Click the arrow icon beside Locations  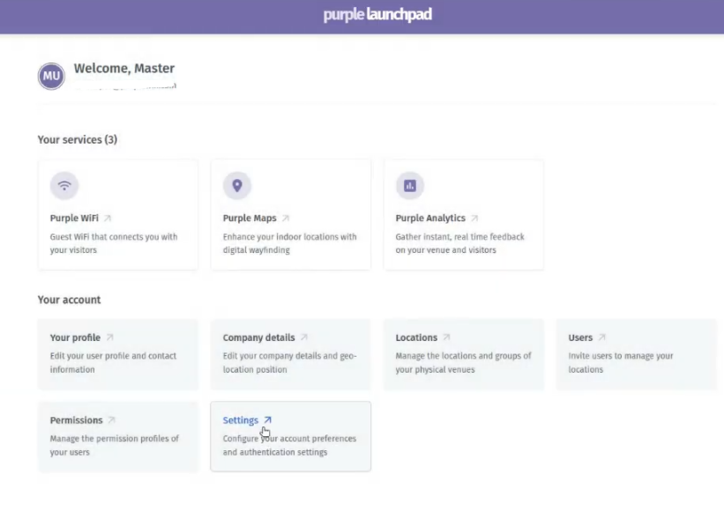(x=446, y=338)
